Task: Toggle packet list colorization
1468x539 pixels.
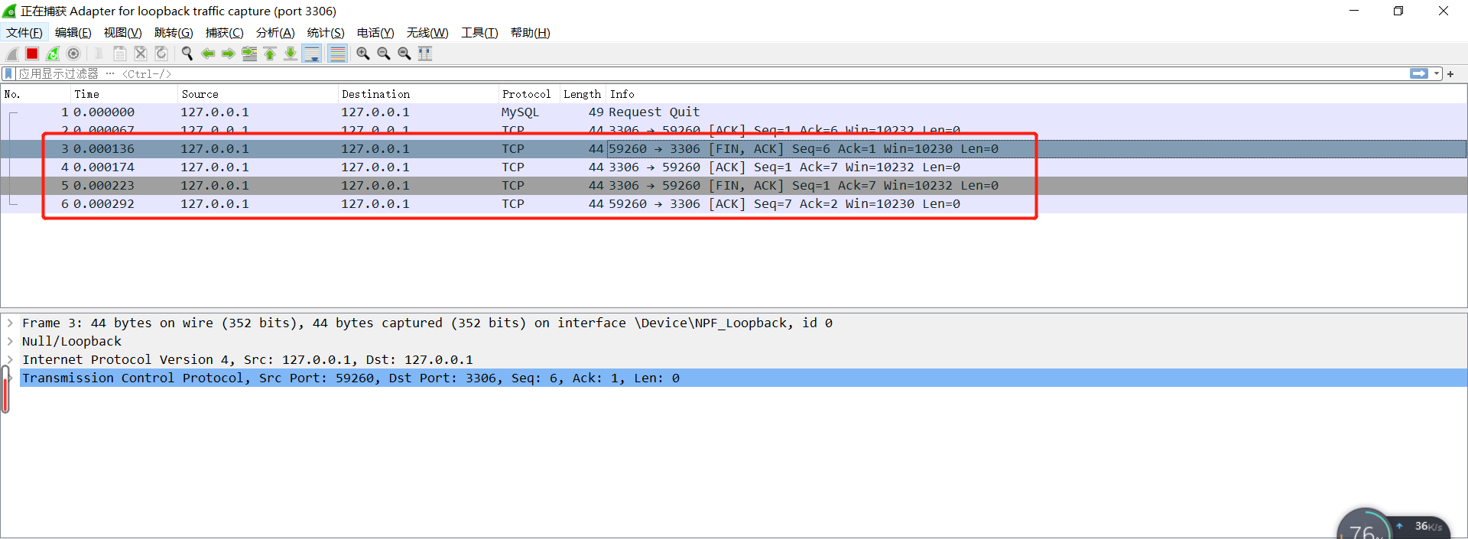Action: click(337, 54)
